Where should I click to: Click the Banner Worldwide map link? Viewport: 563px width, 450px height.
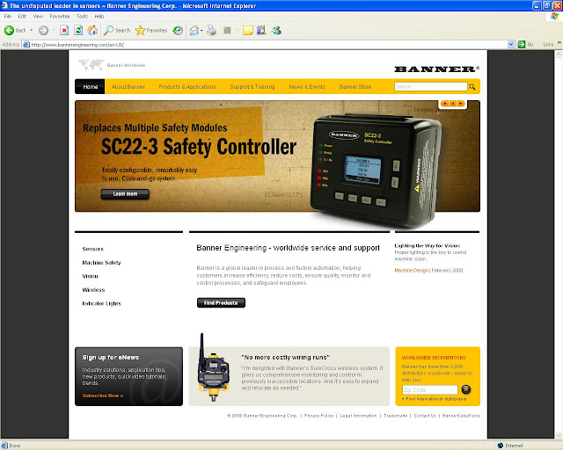point(112,65)
